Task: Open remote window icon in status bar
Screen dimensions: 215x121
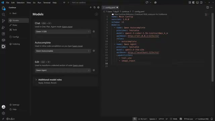Action: 3,119
